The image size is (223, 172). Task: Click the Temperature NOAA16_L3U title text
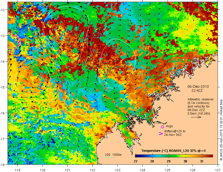[173, 151]
